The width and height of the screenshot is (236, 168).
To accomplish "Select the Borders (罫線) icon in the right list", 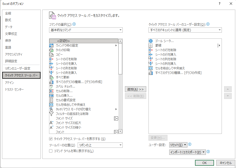I will pos(151,46).
